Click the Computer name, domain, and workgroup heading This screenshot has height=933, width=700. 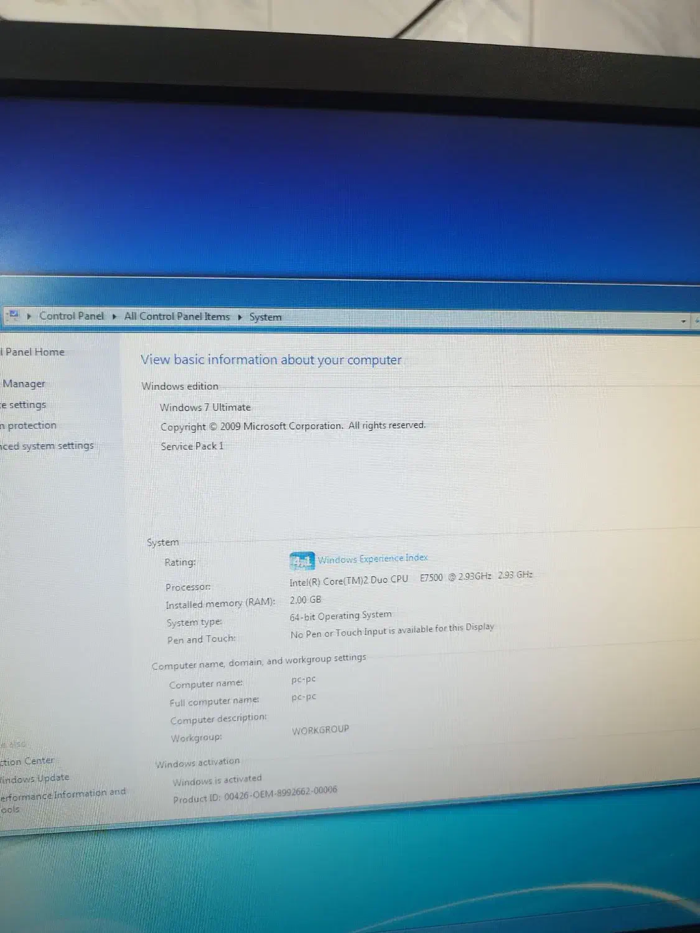(x=259, y=662)
